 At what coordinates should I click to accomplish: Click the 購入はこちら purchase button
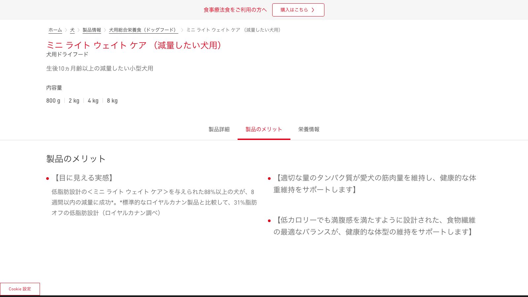tap(298, 10)
